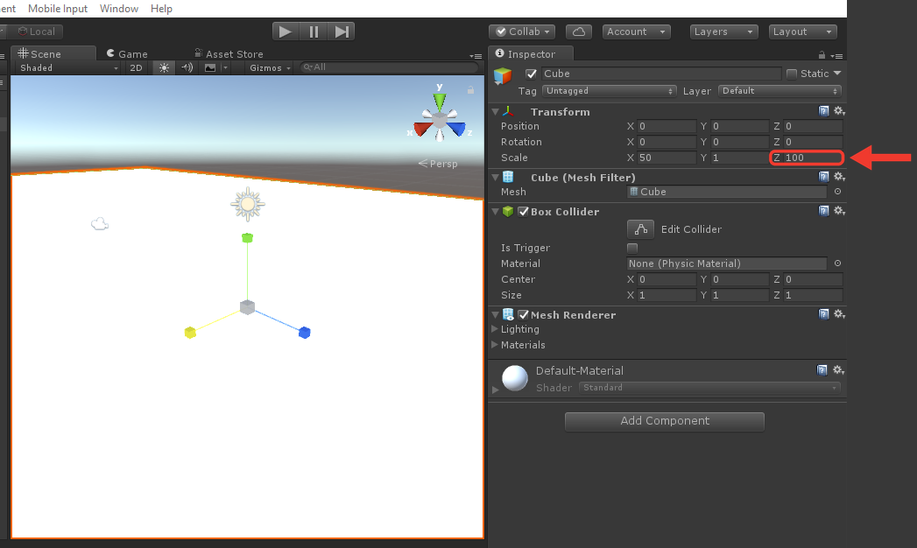
Task: Disable the Mesh Renderer component checkbox
Action: pos(524,315)
